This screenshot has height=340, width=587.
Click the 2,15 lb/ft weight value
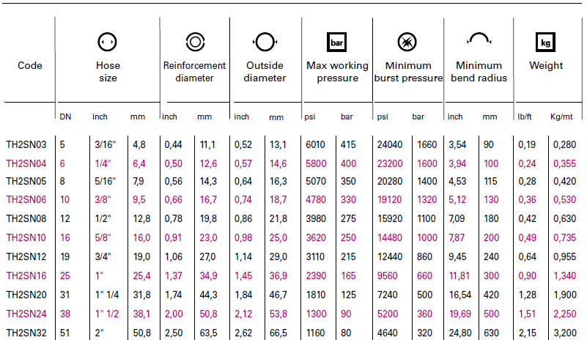[527, 333]
